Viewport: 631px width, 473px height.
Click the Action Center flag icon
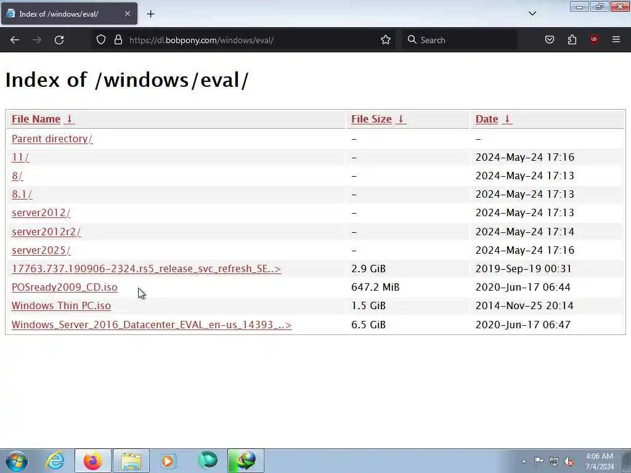[539, 461]
